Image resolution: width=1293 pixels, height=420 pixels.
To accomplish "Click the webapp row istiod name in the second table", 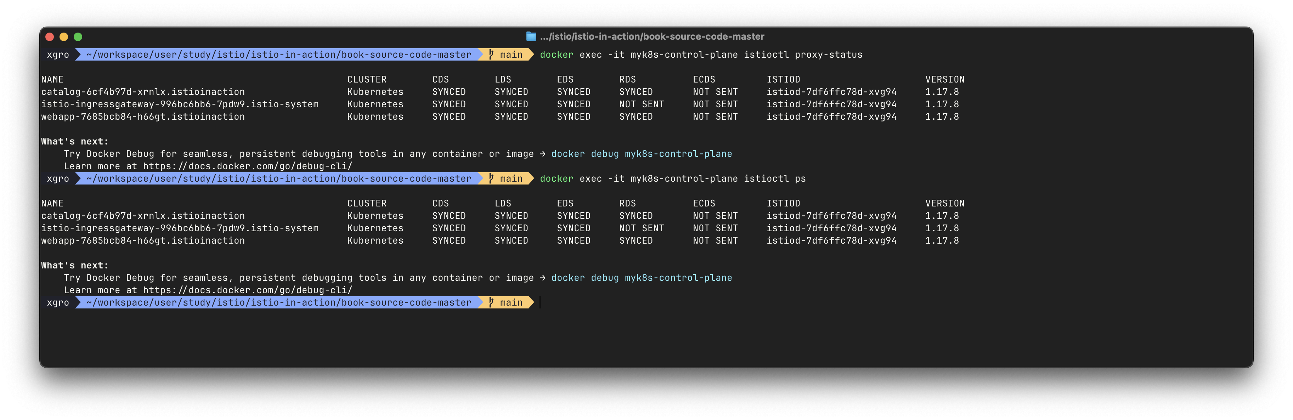I will pyautogui.click(x=831, y=240).
